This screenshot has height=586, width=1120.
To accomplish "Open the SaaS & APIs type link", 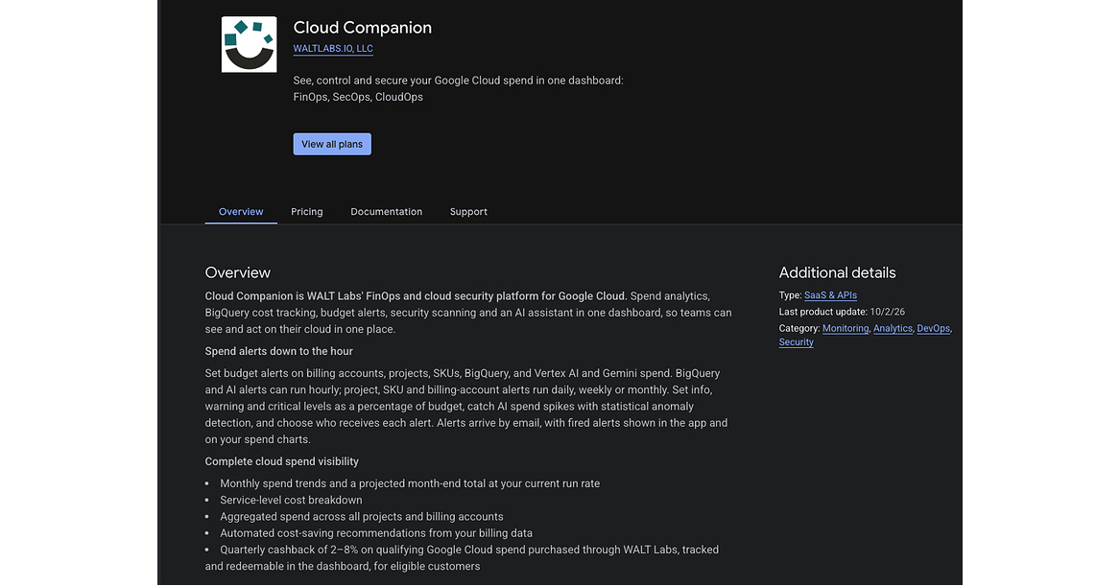I will pos(830,295).
